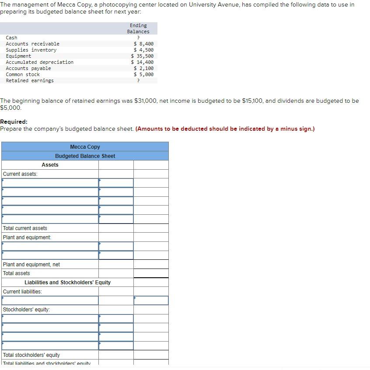
Task: Click amount field of second Stockholders' equity row
Action: point(116,328)
